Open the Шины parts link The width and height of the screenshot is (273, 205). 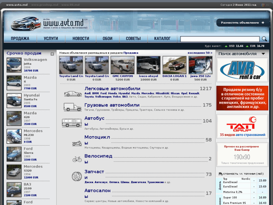125,182
